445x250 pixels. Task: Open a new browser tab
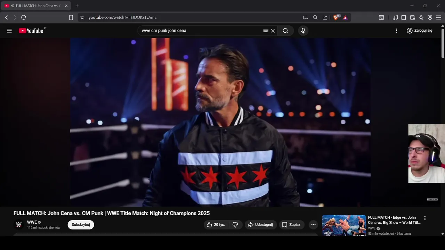pos(77,6)
